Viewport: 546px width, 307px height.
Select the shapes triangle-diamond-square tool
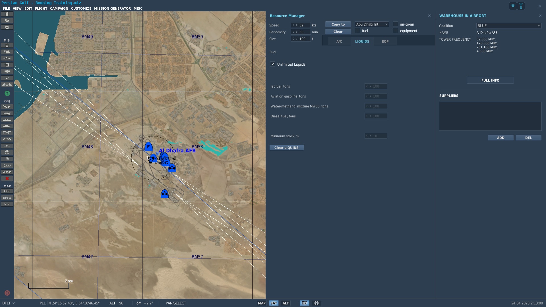[x=7, y=172]
